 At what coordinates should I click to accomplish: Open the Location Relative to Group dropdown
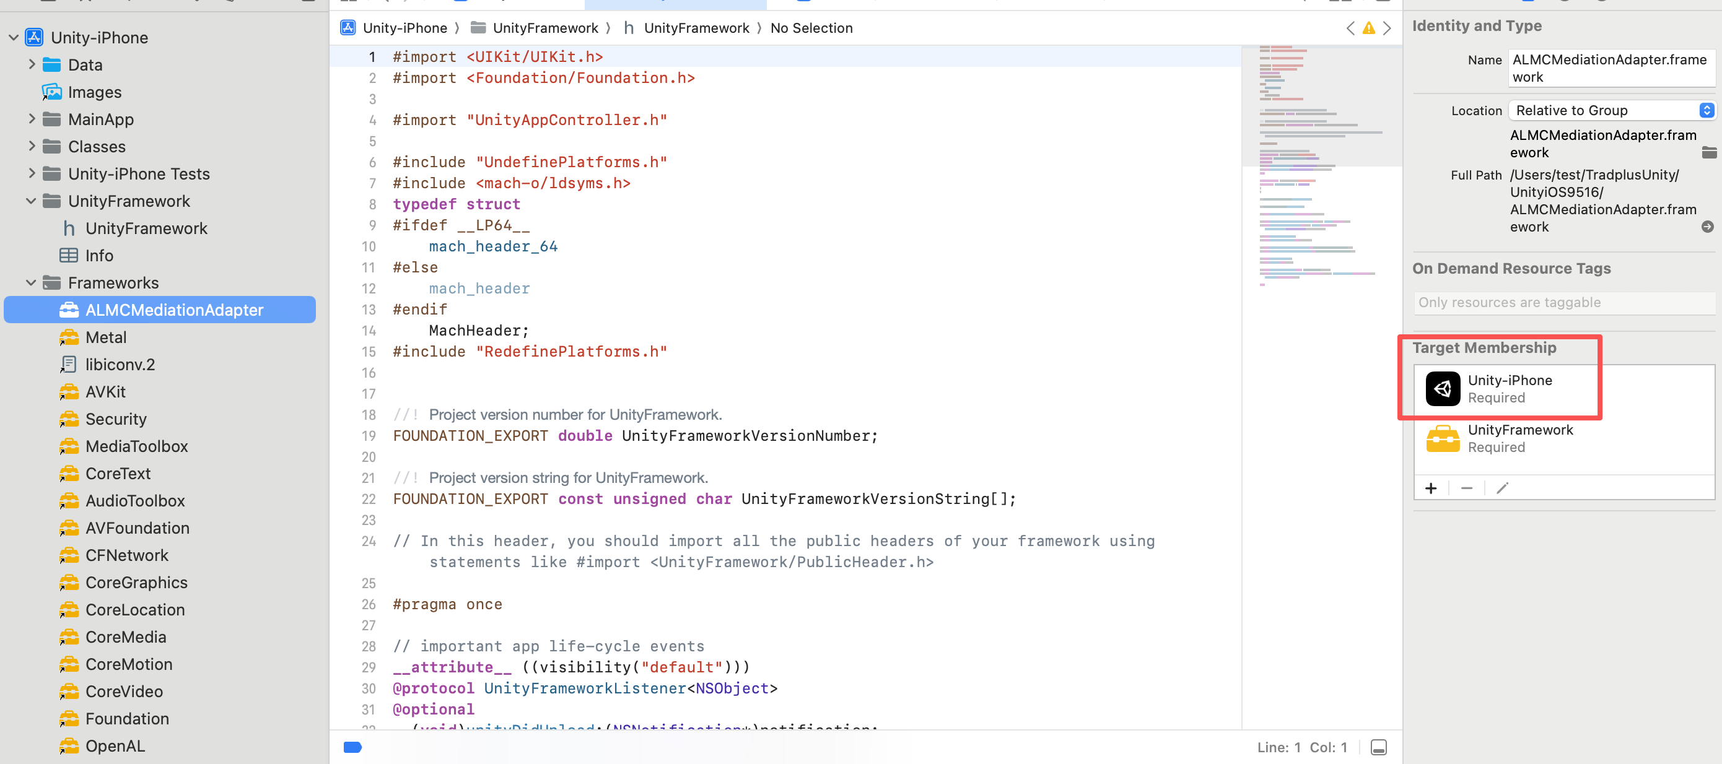click(1611, 110)
